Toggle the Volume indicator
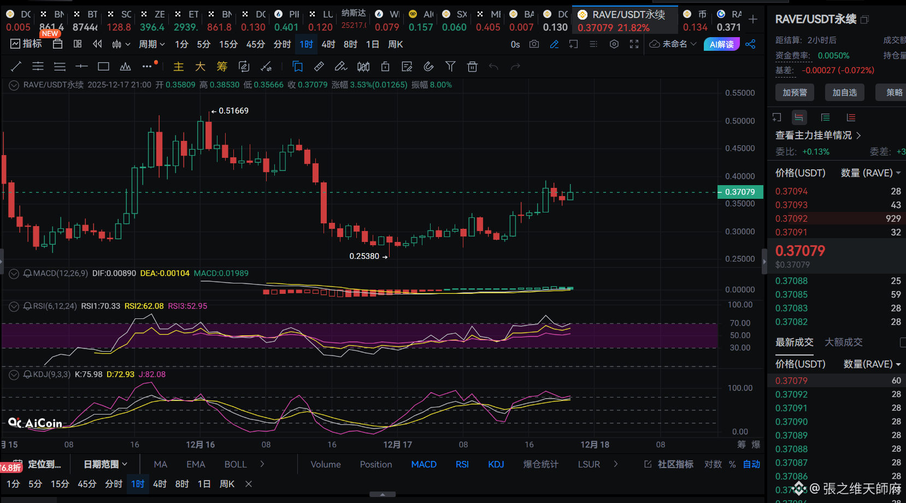 click(326, 464)
